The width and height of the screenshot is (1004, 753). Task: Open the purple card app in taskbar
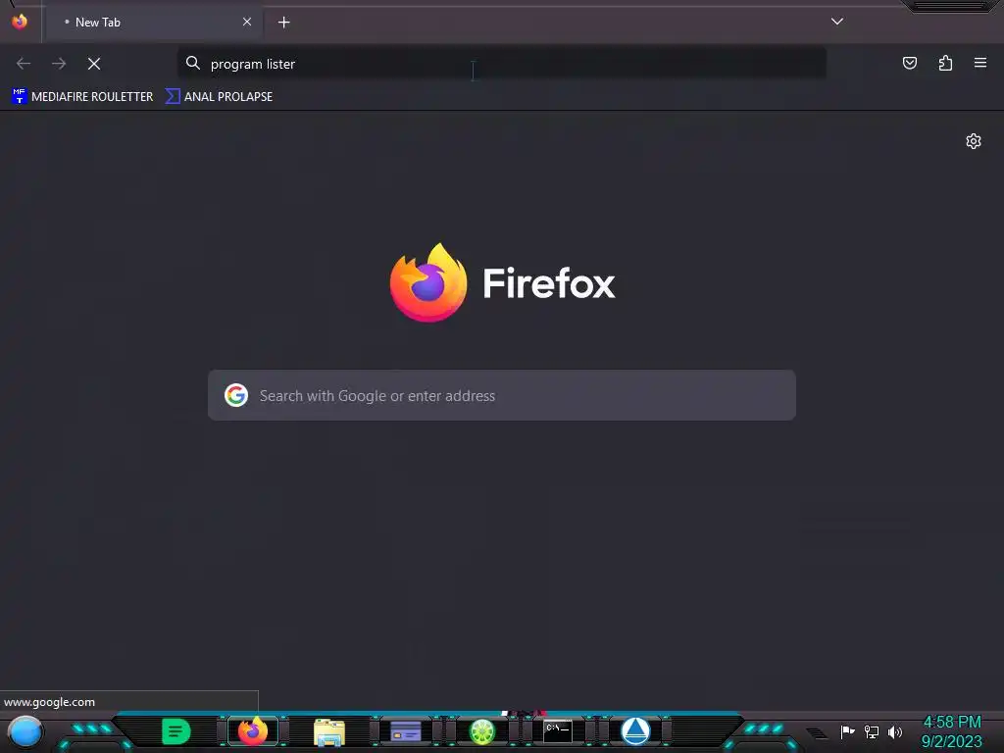(x=406, y=731)
